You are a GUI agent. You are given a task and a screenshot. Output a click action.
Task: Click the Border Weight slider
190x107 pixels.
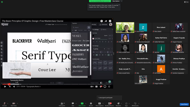101,39
